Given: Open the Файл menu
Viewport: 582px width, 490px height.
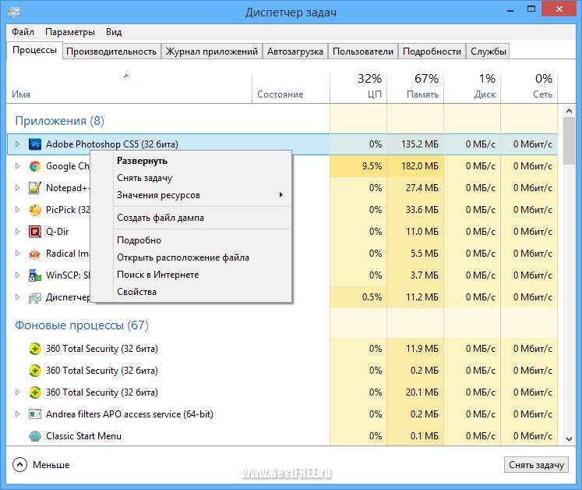Looking at the screenshot, I should pyautogui.click(x=23, y=32).
